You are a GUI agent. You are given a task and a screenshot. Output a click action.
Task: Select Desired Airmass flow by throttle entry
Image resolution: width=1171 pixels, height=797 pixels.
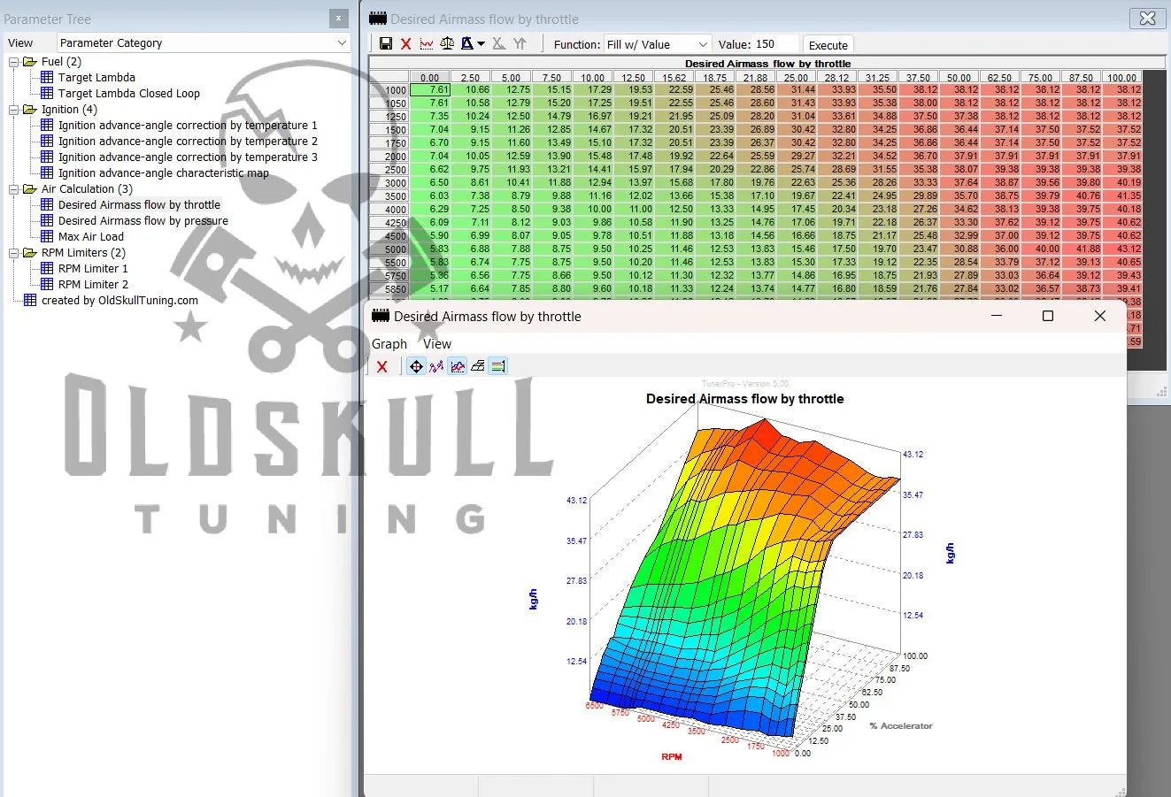click(x=139, y=205)
